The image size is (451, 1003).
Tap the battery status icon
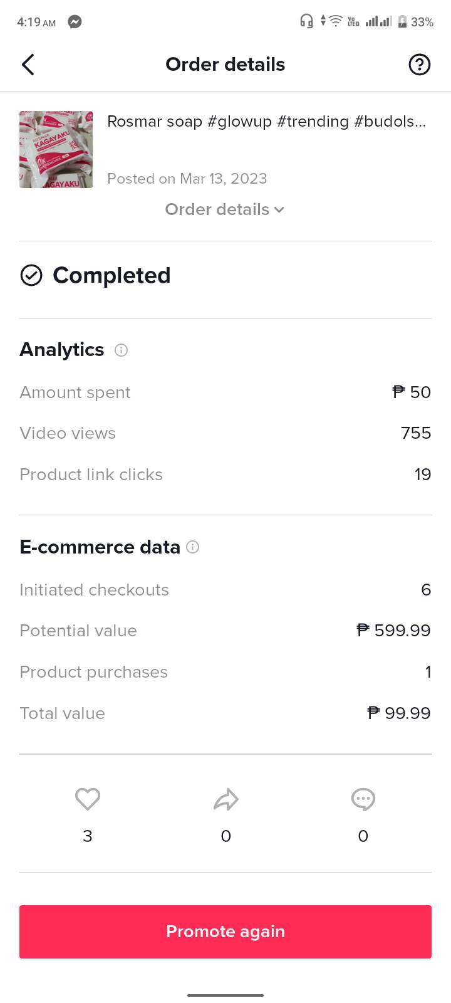[x=402, y=22]
